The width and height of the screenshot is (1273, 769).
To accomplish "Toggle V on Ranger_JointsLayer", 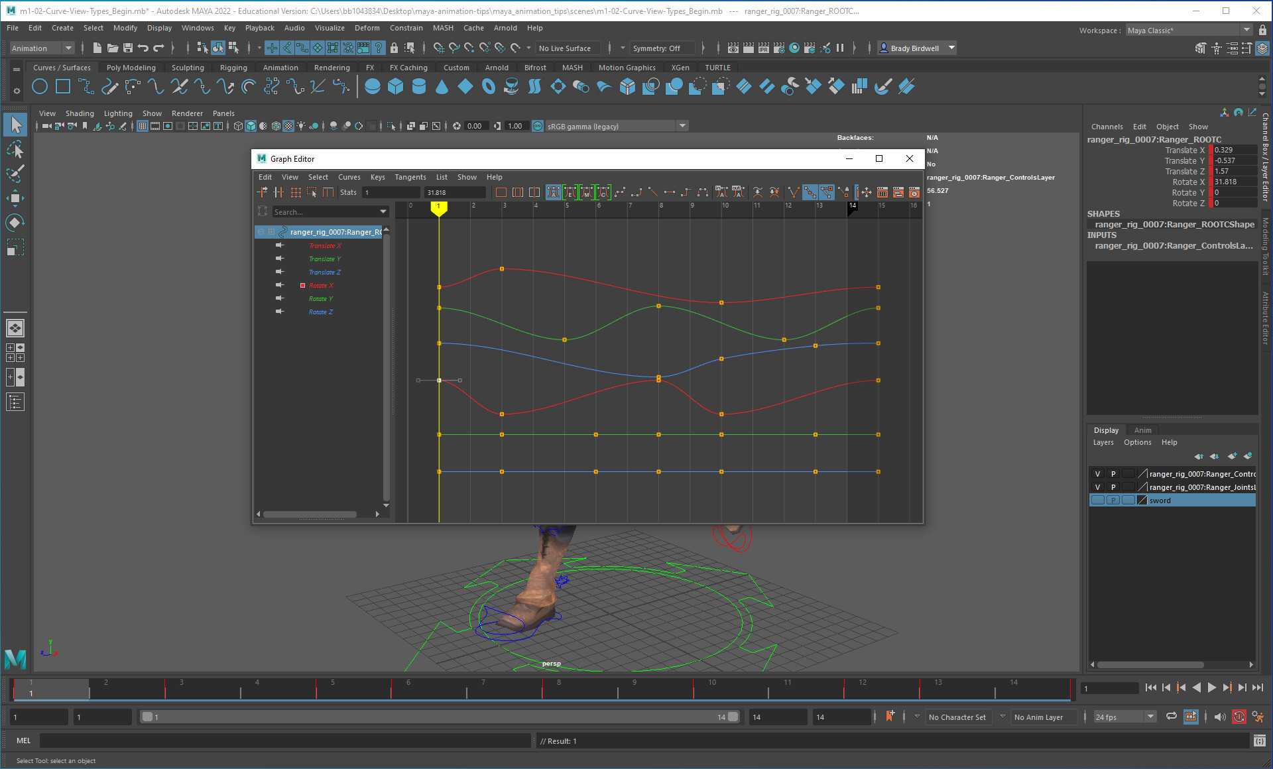I will click(1097, 487).
